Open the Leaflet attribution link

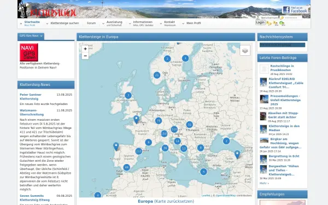point(206,195)
